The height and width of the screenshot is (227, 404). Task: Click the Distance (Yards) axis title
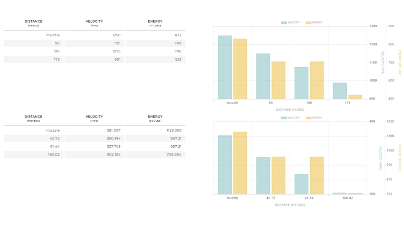(290, 110)
